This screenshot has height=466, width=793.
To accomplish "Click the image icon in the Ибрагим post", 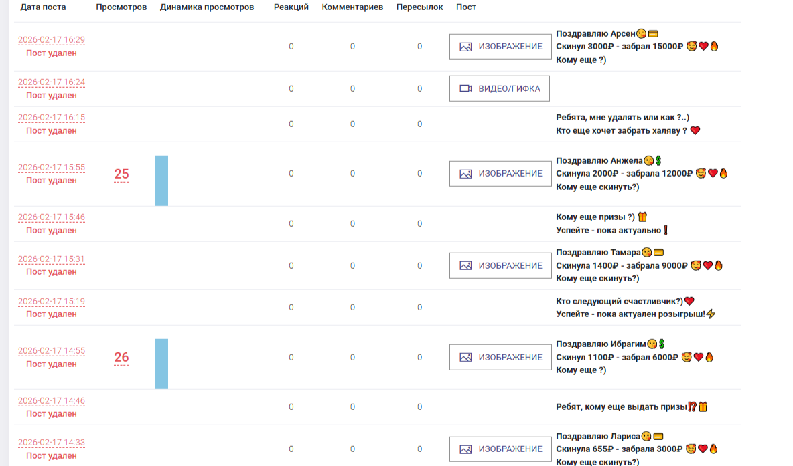I will tap(465, 358).
